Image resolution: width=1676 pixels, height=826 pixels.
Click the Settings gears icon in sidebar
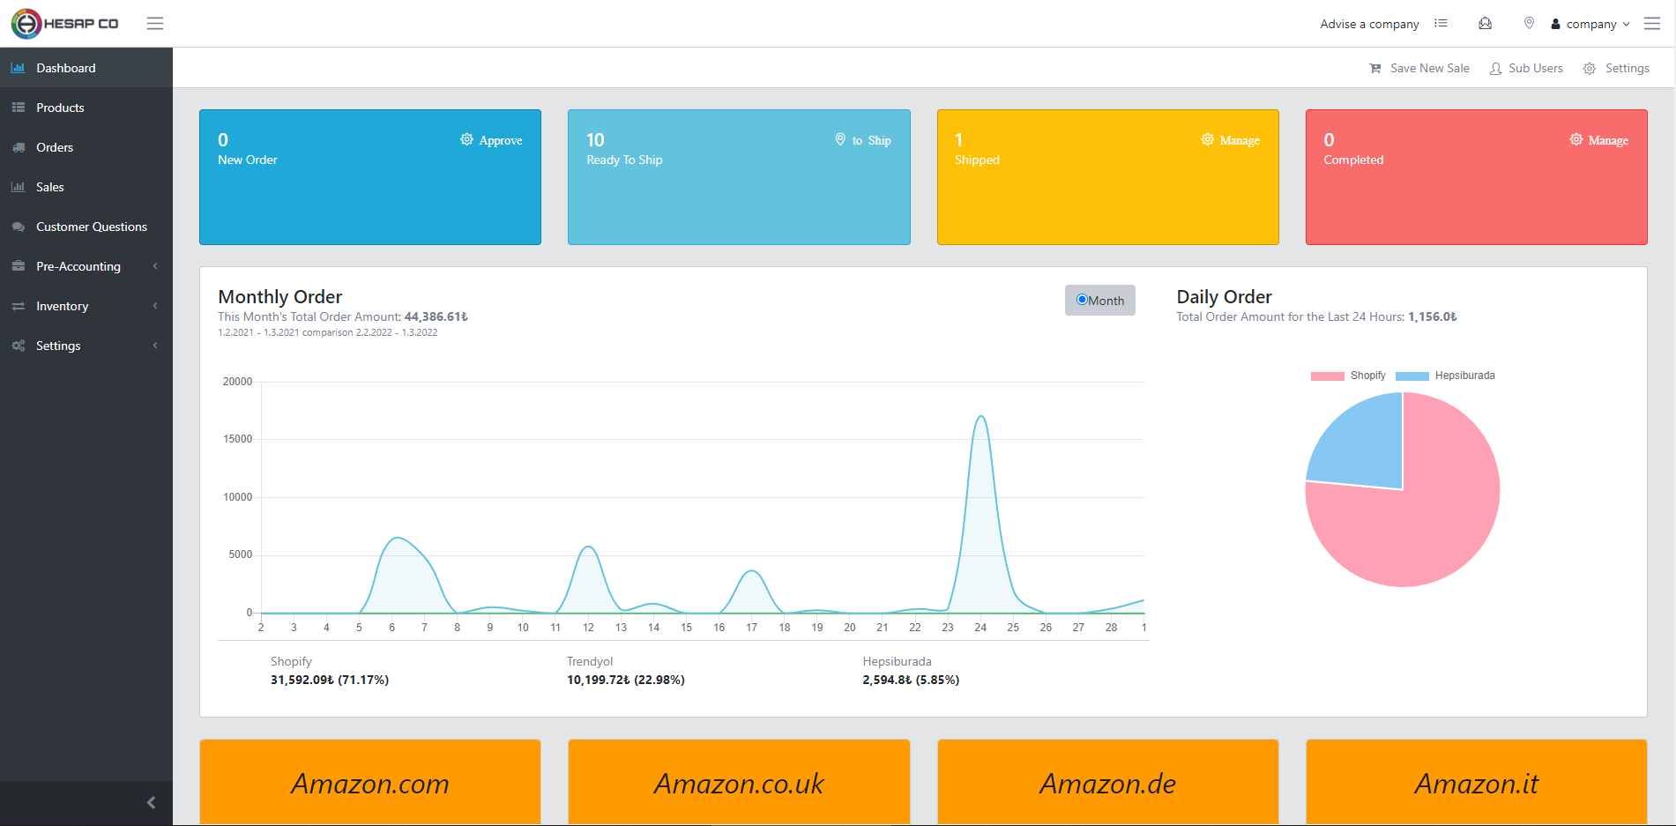click(18, 346)
